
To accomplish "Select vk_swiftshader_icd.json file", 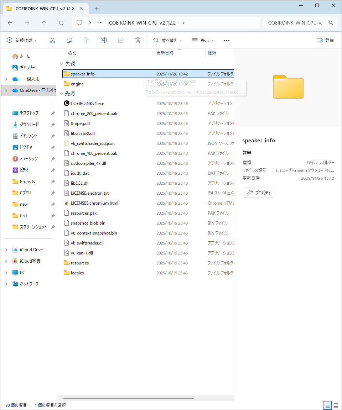I will 148,143.
